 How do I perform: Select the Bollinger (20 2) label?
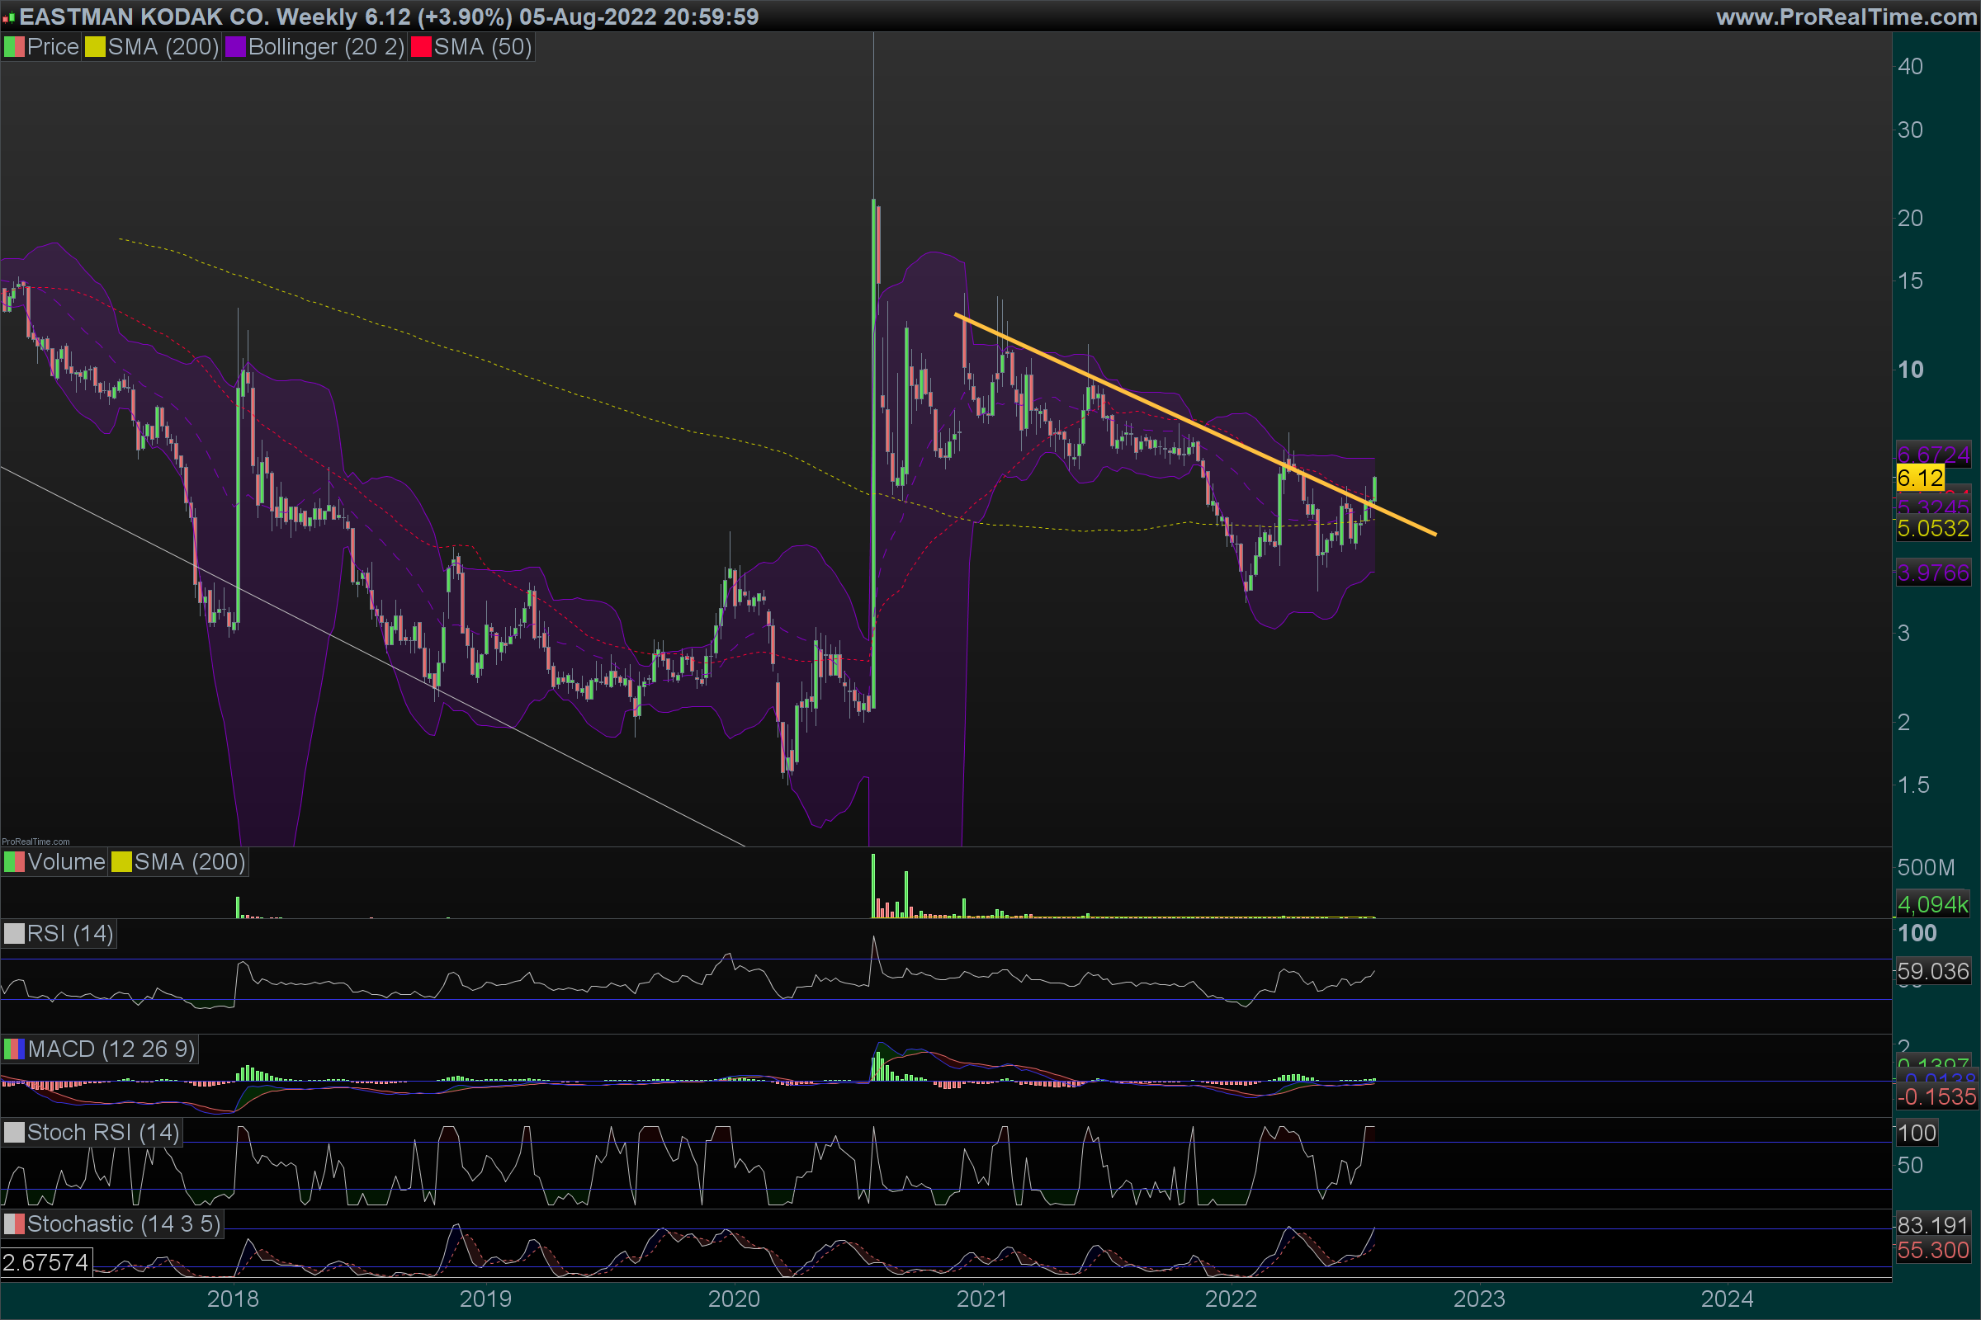tap(326, 47)
